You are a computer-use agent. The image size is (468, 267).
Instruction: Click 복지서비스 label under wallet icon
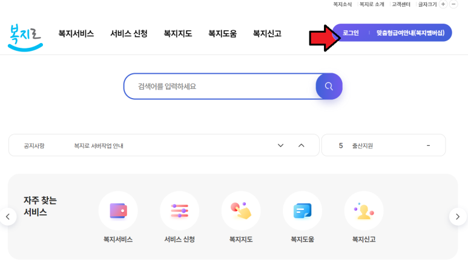(x=118, y=239)
